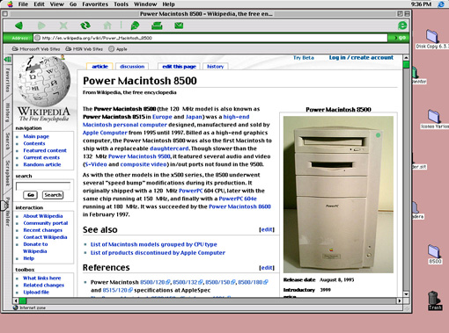Switch to the article tab
The image size is (449, 333).
(99, 67)
